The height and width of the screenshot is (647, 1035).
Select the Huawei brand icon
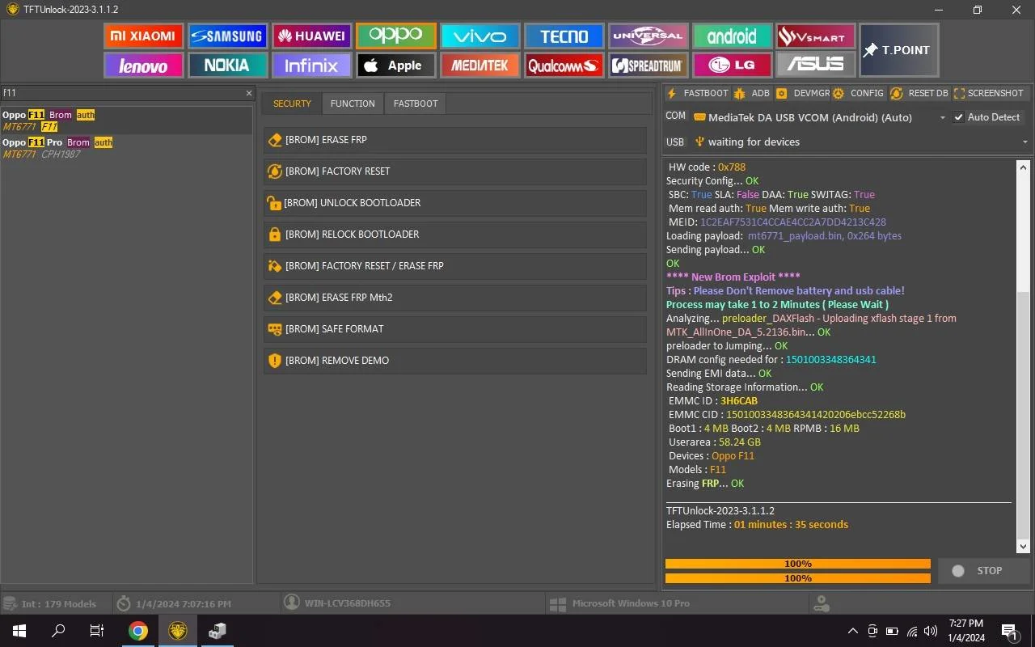[311, 36]
